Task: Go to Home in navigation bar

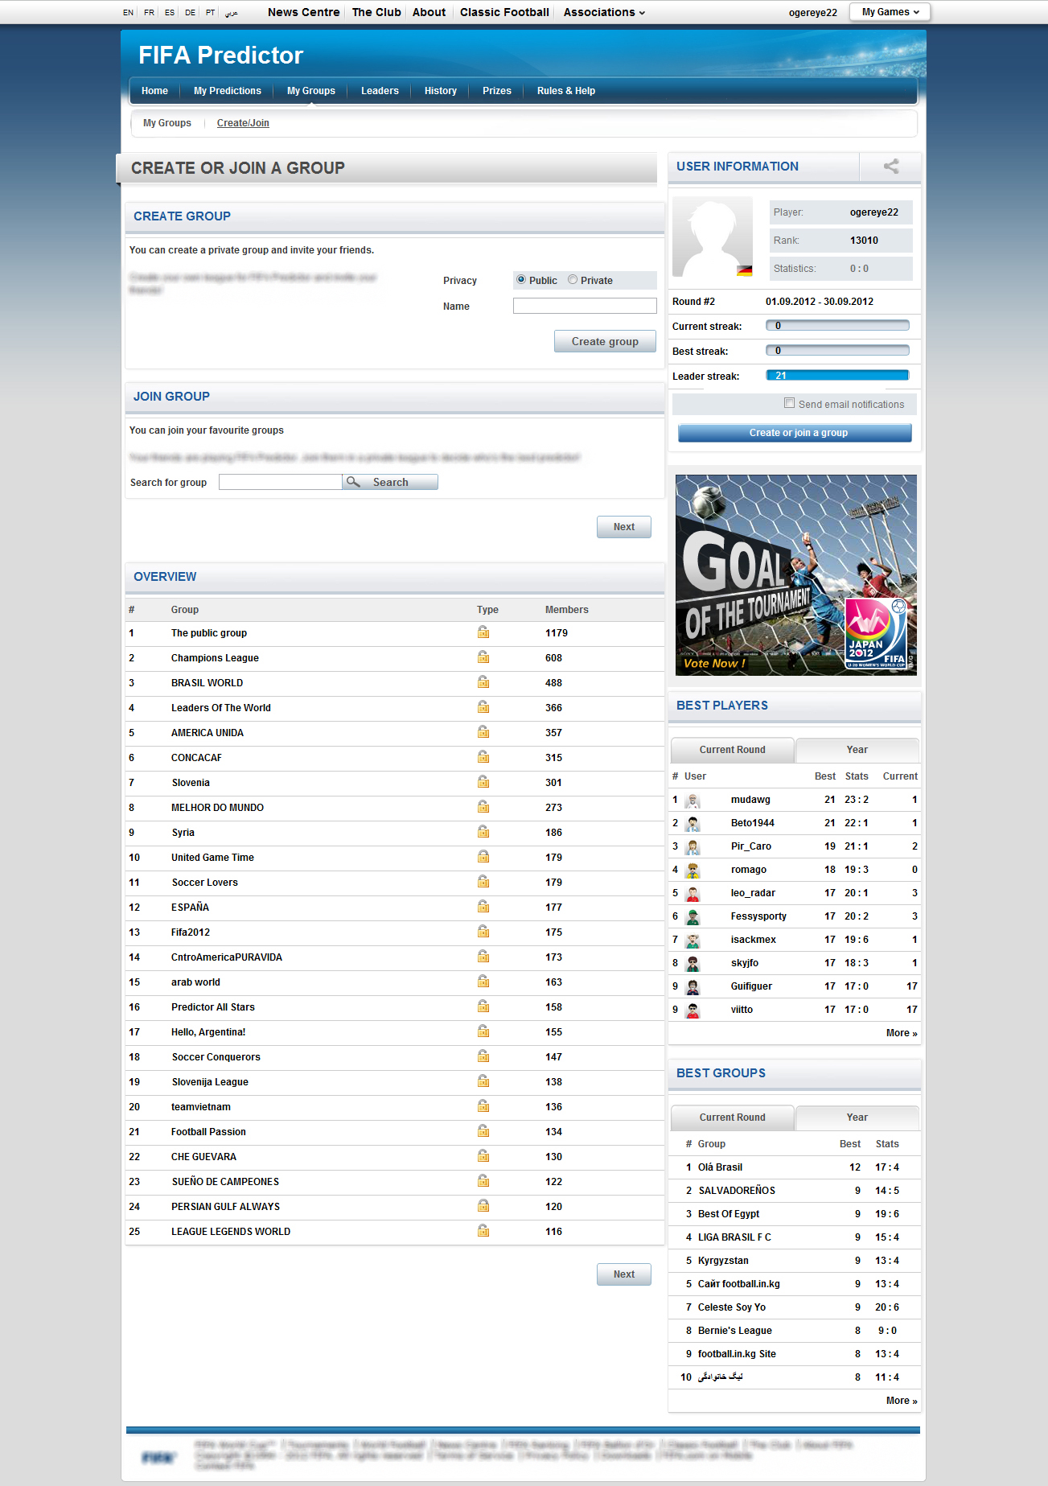Action: click(154, 91)
